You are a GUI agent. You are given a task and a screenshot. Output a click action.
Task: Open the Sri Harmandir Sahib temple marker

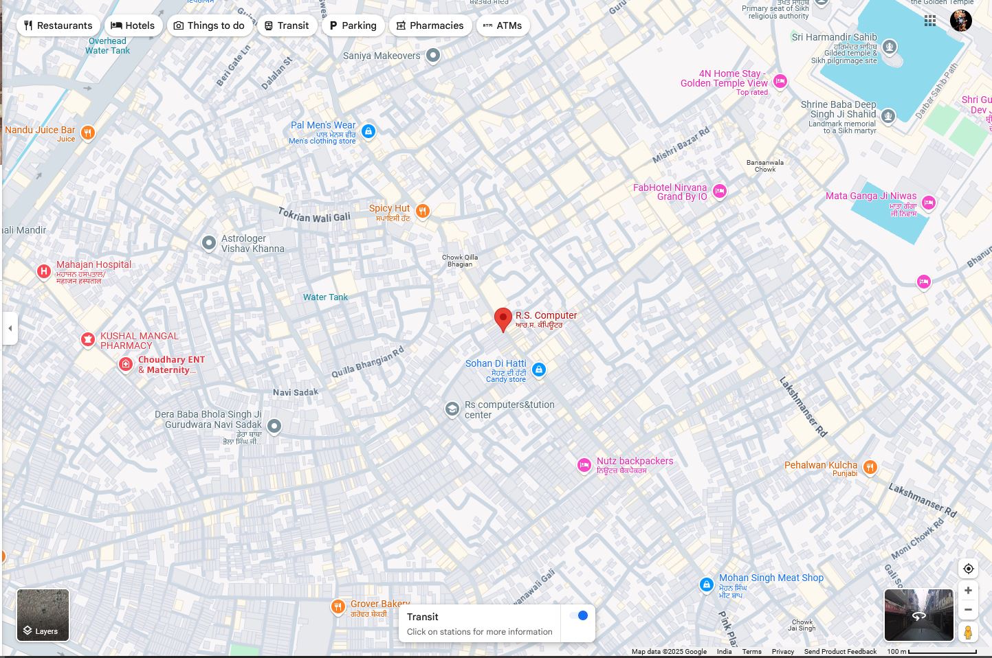(x=890, y=47)
